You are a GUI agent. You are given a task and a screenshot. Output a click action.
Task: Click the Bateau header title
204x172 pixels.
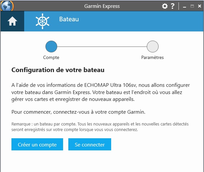click(69, 19)
